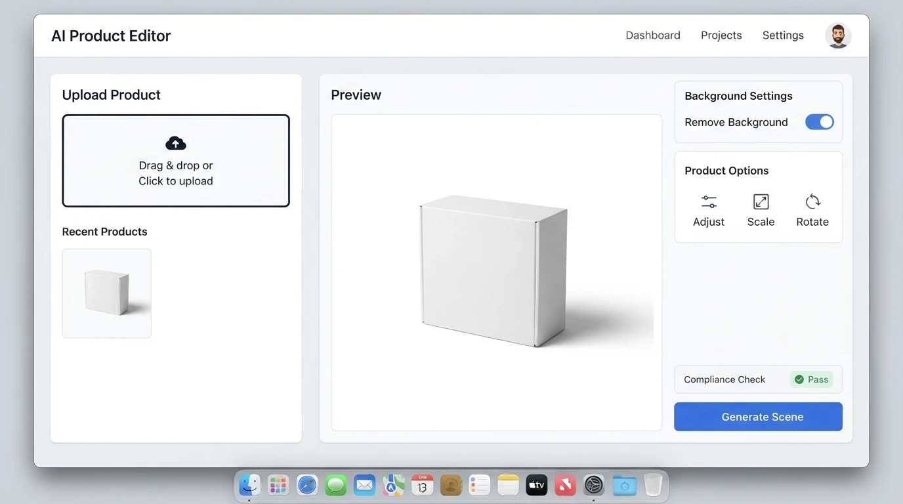Launch Apple TV from the dock
The image size is (903, 504).
(x=537, y=486)
